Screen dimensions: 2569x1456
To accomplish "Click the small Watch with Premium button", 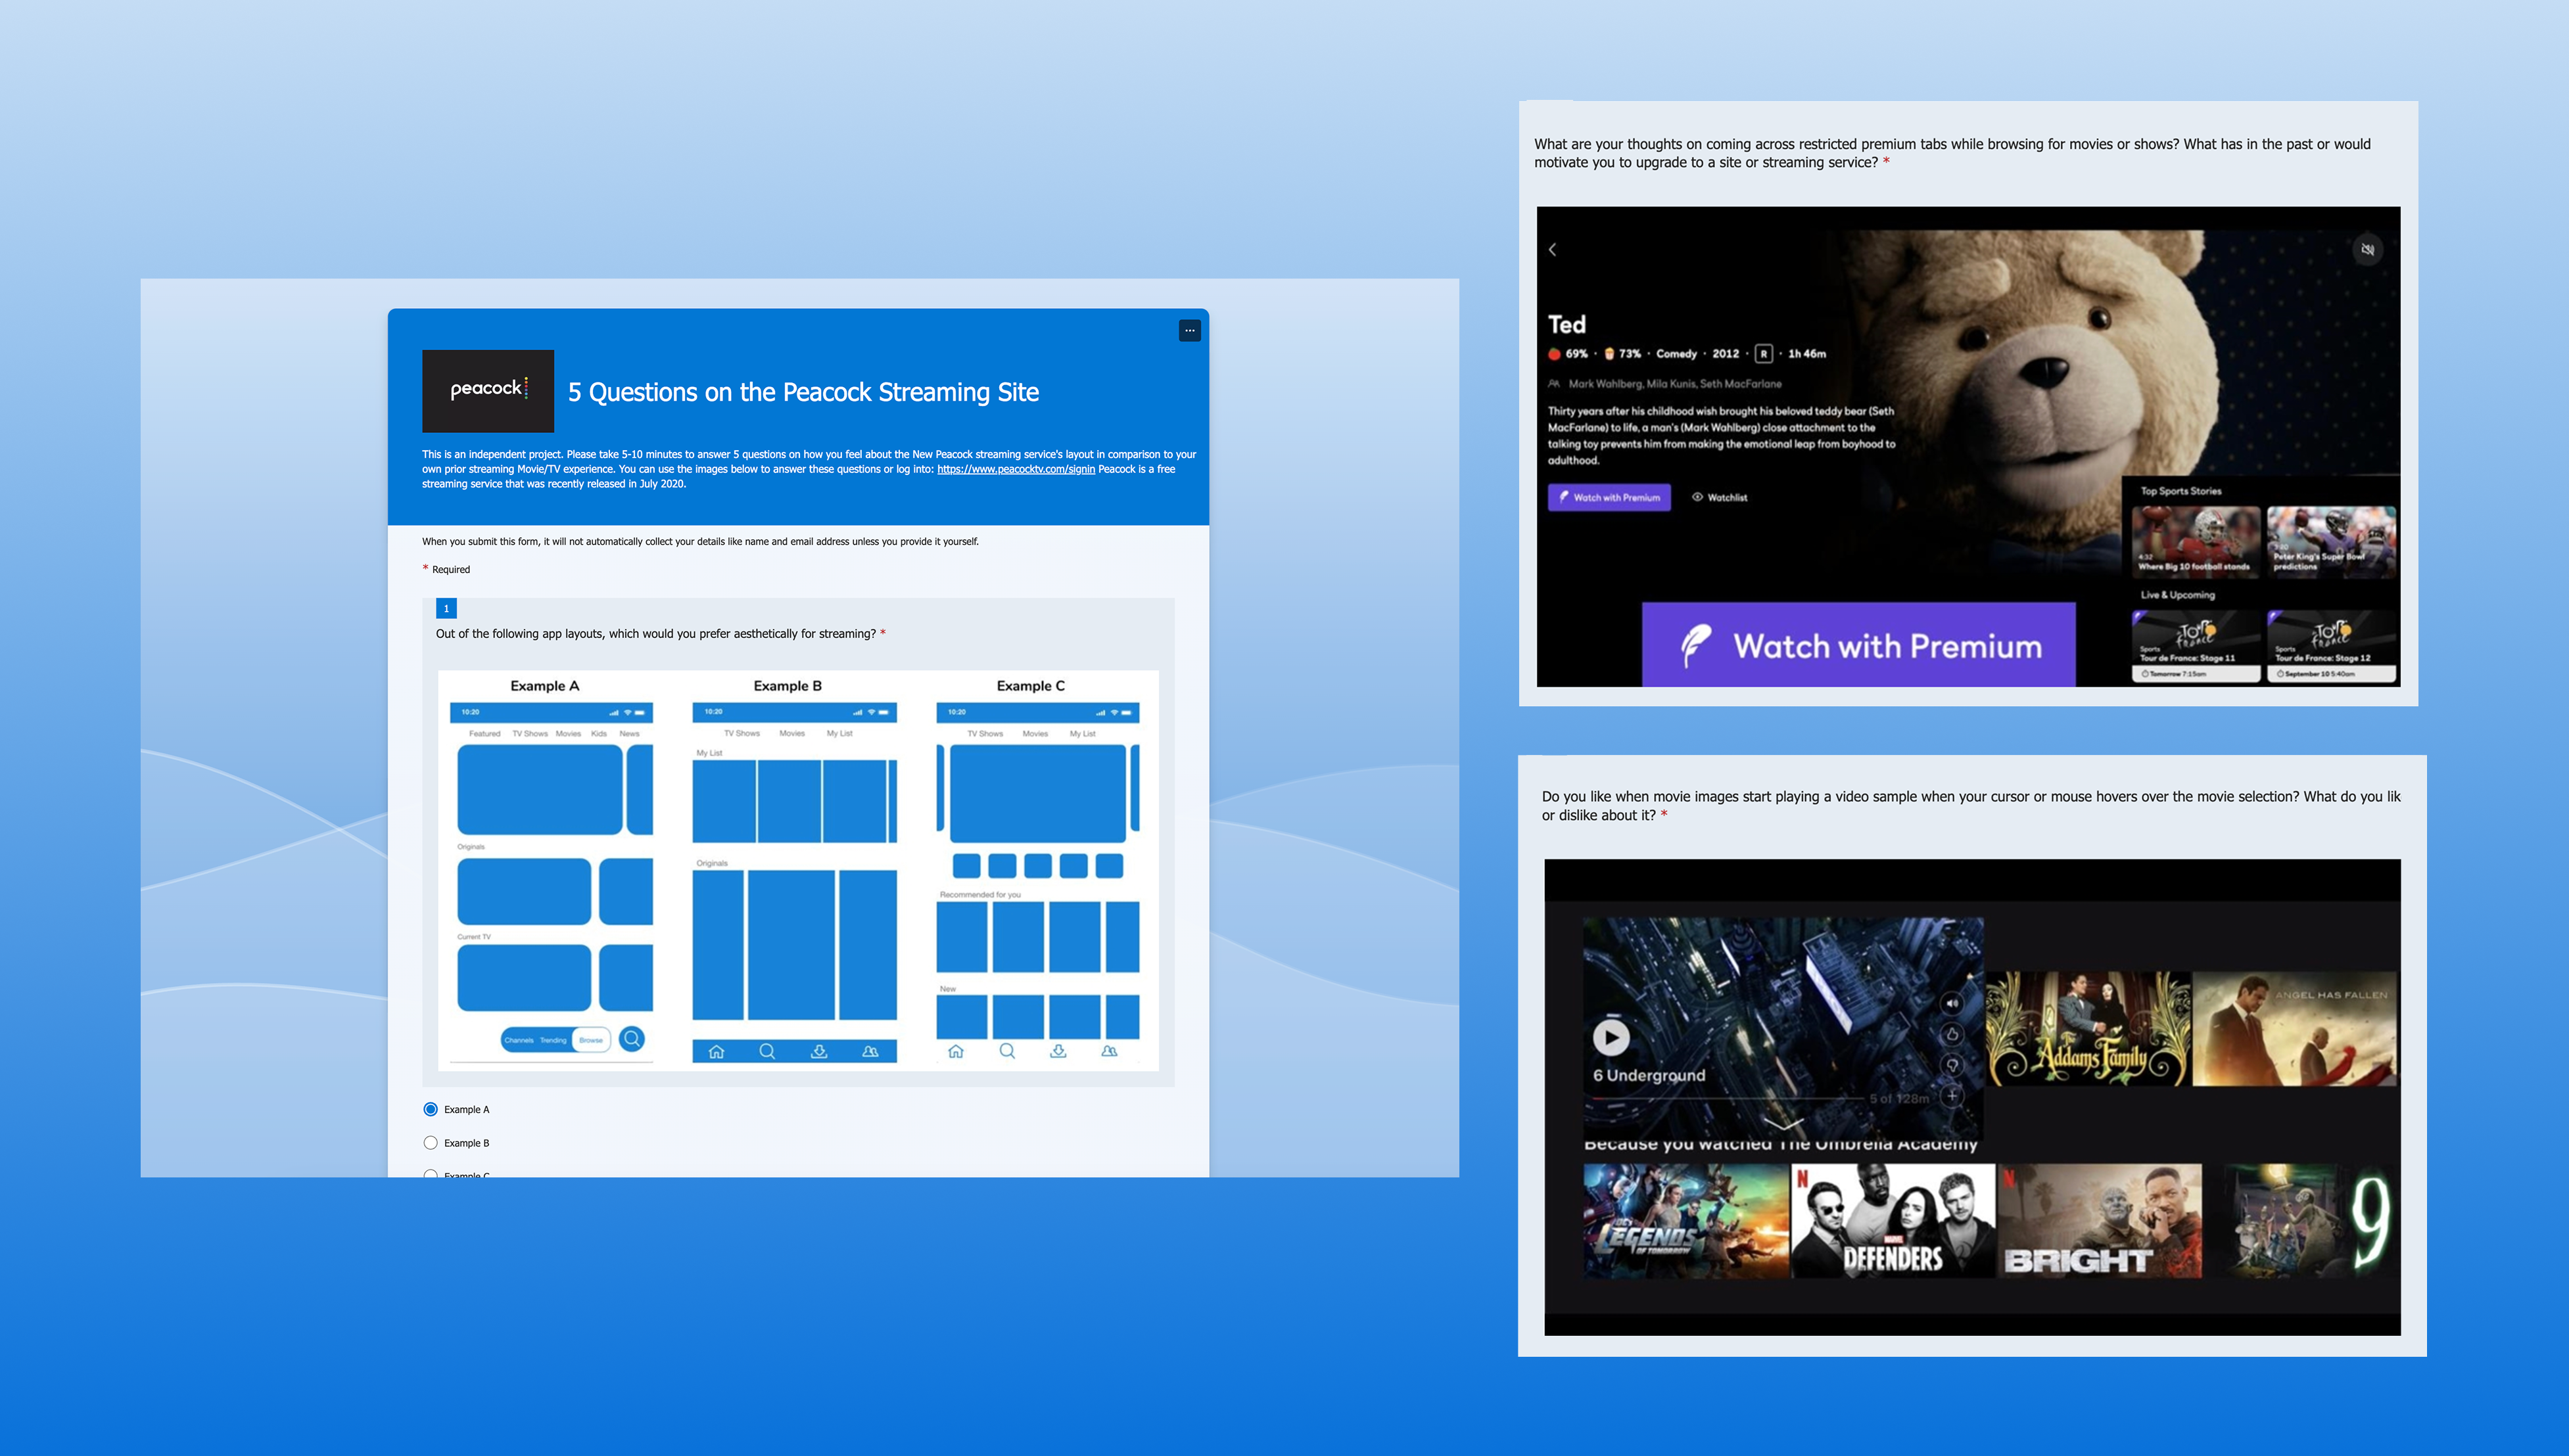I will pyautogui.click(x=1609, y=497).
